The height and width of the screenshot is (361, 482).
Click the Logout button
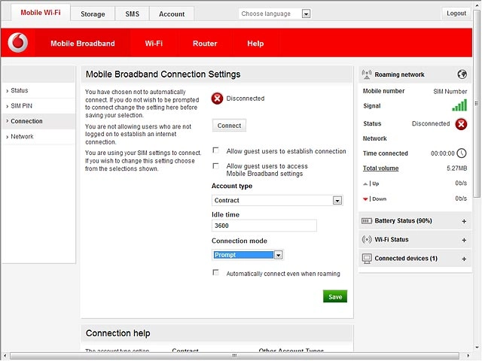point(456,14)
